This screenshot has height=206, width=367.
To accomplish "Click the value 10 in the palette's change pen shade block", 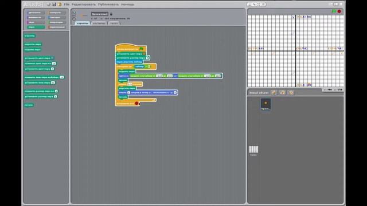I will 61,77.
